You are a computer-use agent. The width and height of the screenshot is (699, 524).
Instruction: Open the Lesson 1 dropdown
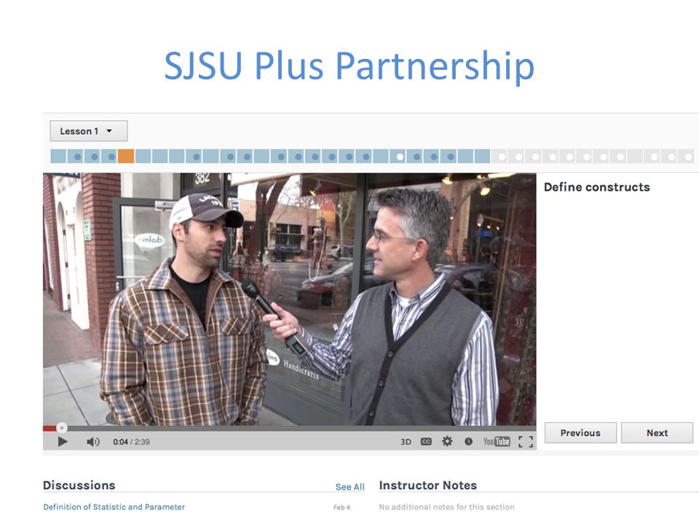(x=88, y=131)
